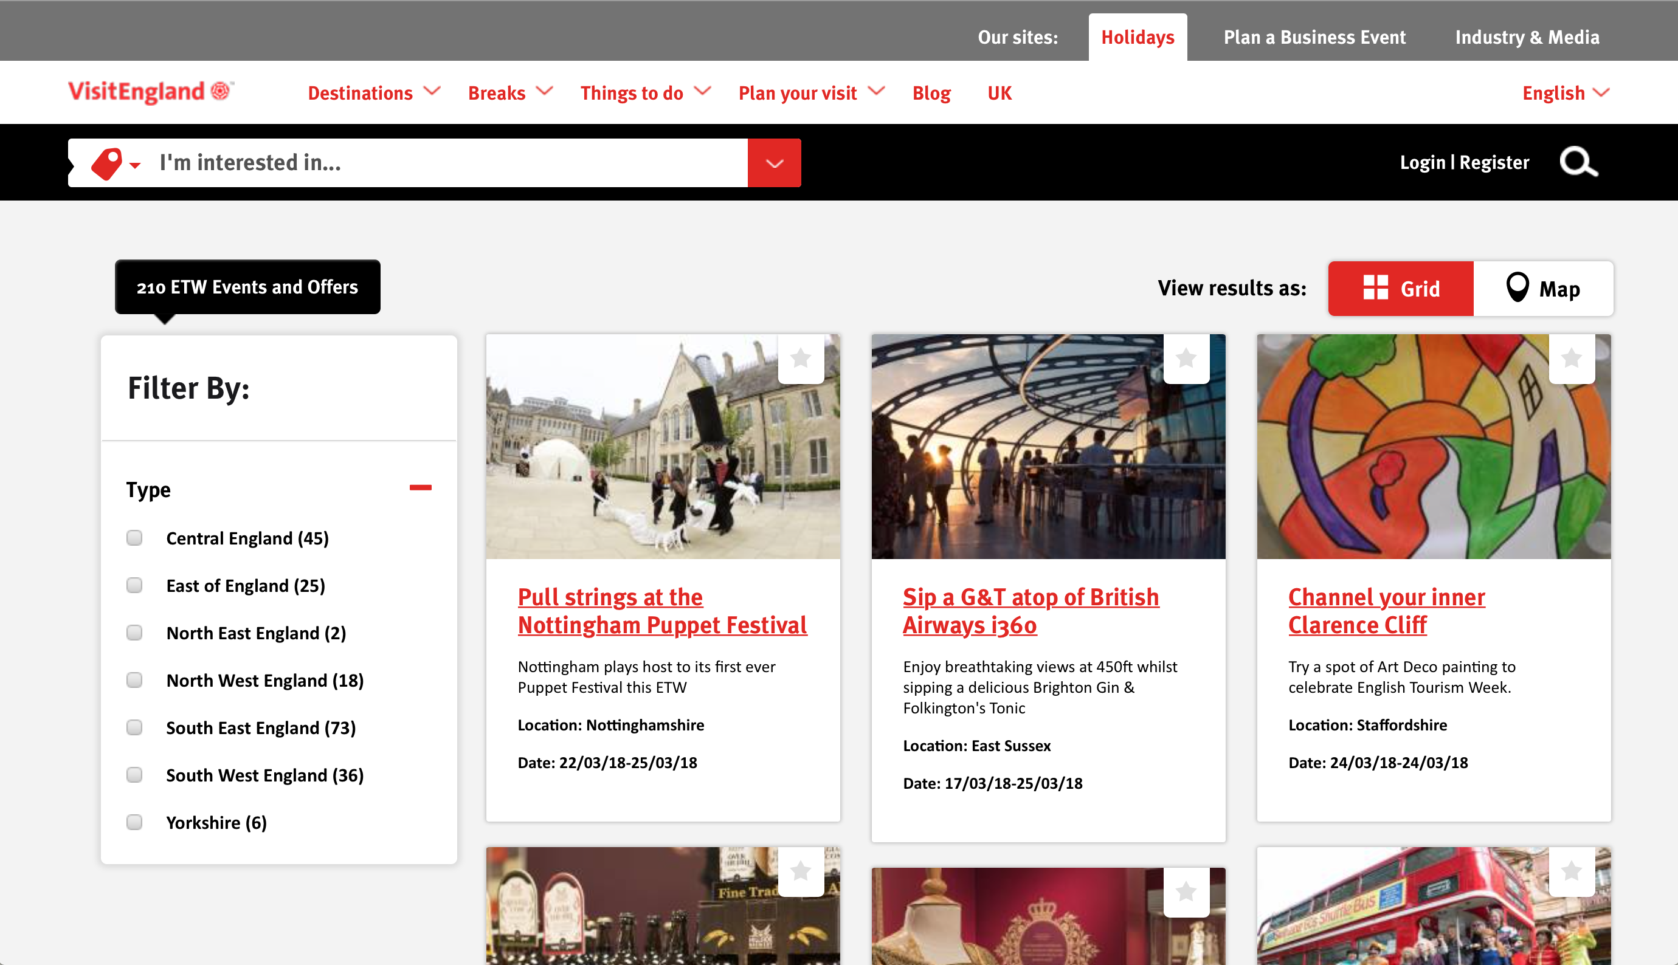
Task: Open the Art Deco painted plate photo
Action: [1434, 447]
